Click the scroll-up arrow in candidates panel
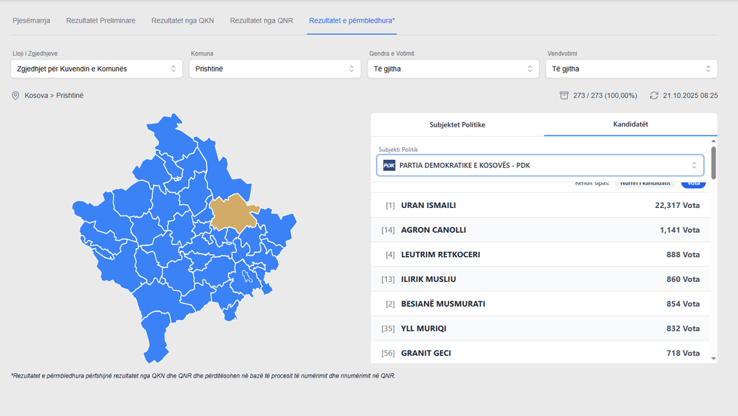The height and width of the screenshot is (416, 738). [713, 141]
